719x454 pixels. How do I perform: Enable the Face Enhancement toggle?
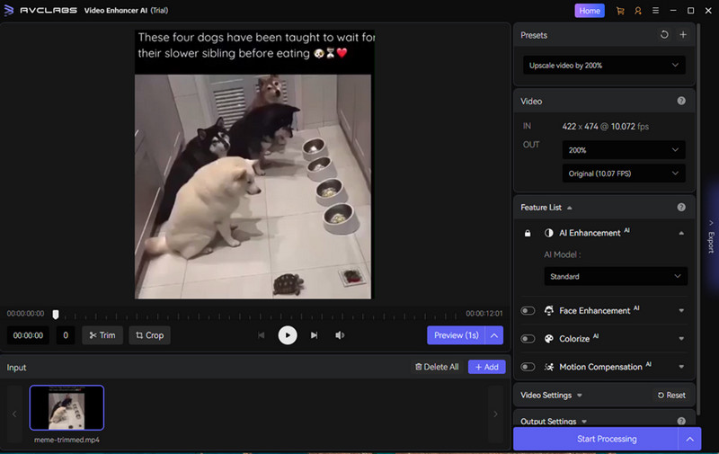point(528,311)
